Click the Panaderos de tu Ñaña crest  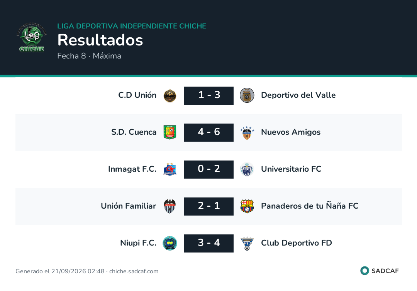point(247,206)
